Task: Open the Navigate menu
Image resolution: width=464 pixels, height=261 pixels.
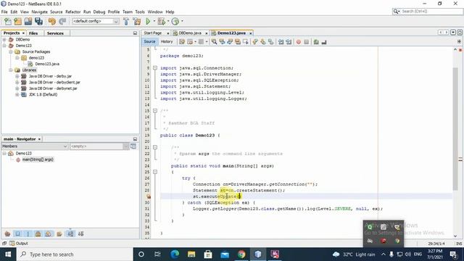Action: [39, 12]
